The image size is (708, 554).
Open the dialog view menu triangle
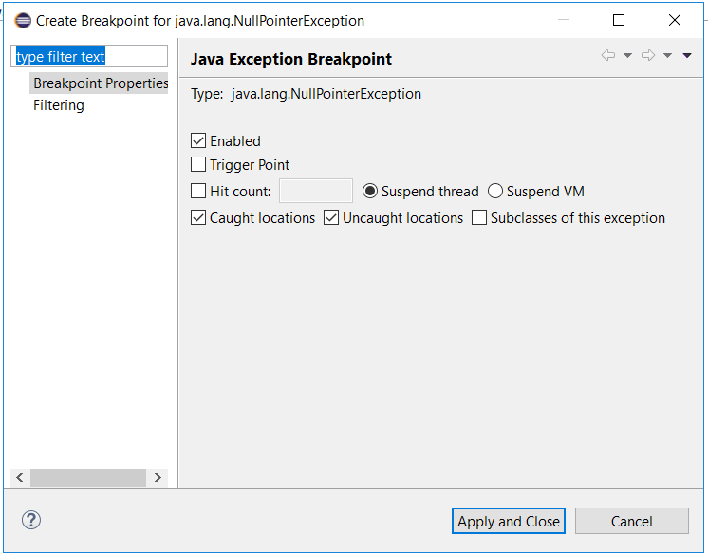(687, 56)
